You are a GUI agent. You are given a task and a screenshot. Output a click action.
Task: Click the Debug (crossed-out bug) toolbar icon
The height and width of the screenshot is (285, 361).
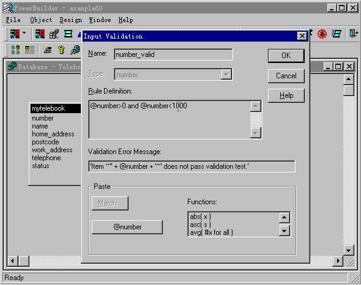[322, 34]
